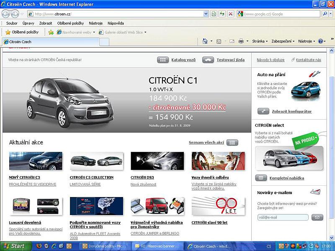This screenshot has width=335, height=251.
Task: Stop loading with the red X icon
Action: coord(231,14)
